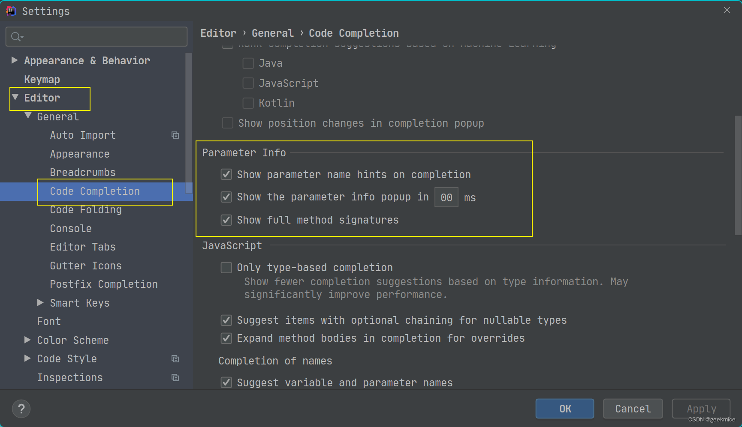Enable the JavaScript ranking checkbox
The image size is (742, 427).
coord(248,83)
